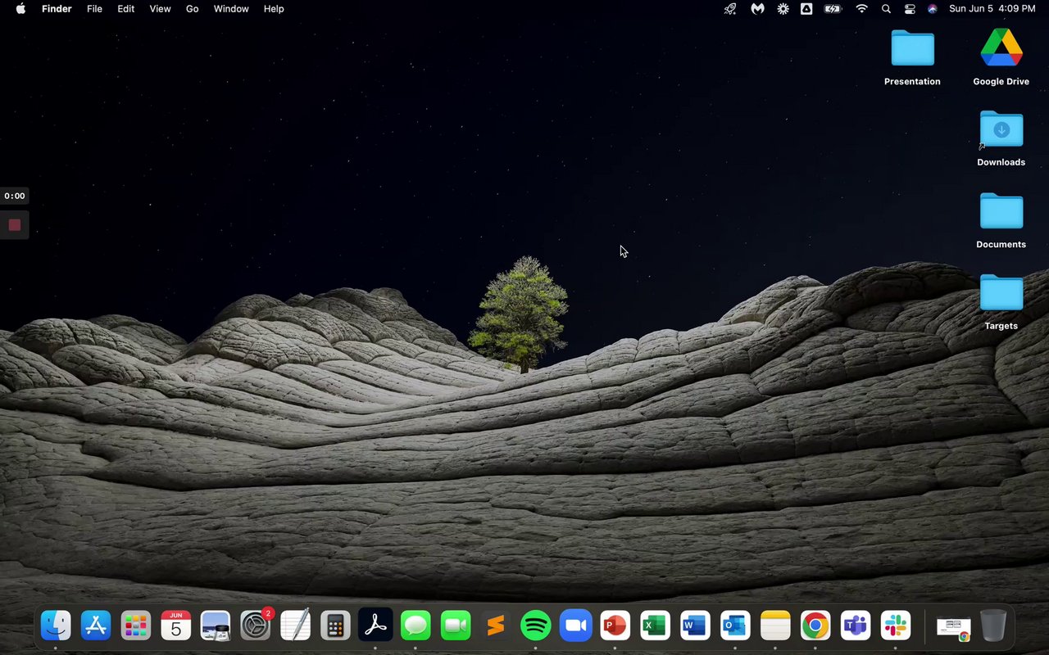This screenshot has width=1049, height=655.
Task: Launch Microsoft Teams from the Dock
Action: pos(856,626)
